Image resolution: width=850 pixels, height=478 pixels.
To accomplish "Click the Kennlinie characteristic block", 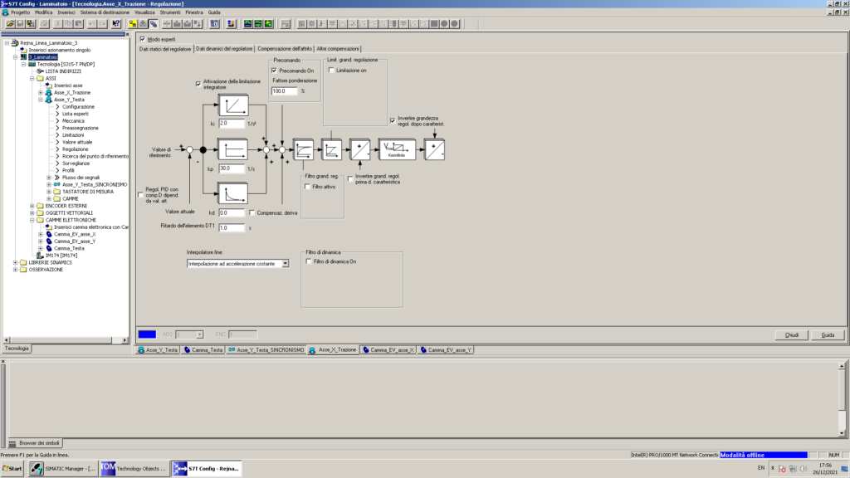I will pyautogui.click(x=397, y=149).
